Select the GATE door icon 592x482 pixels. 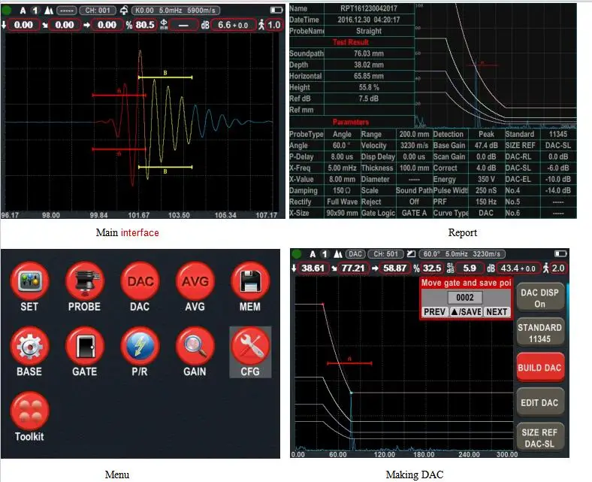tap(84, 347)
